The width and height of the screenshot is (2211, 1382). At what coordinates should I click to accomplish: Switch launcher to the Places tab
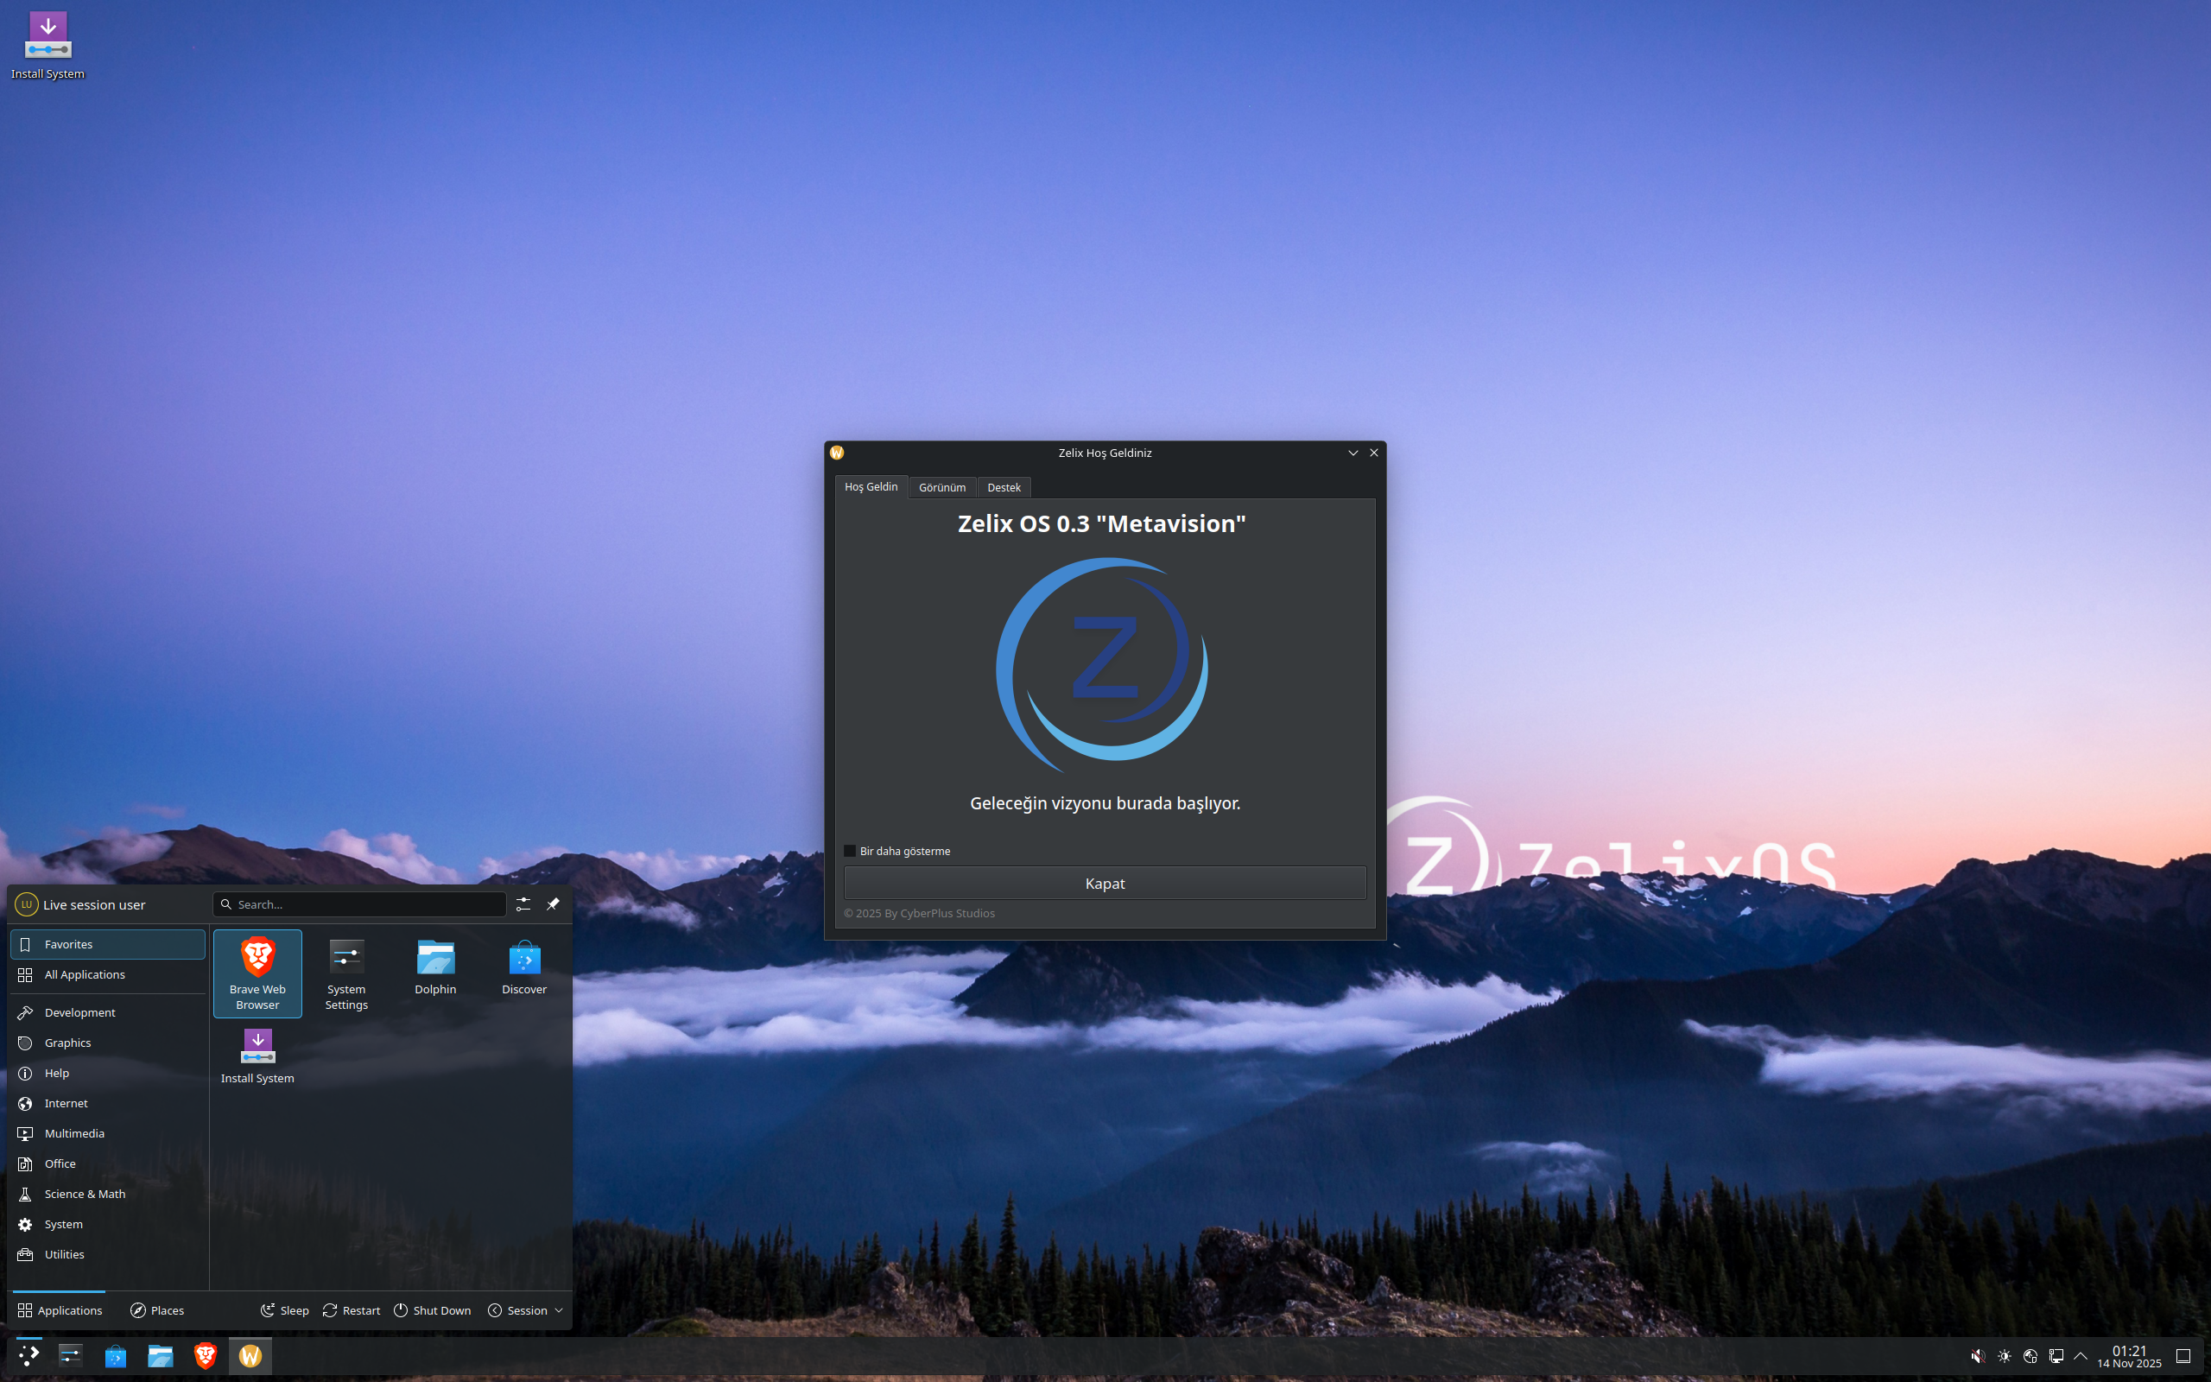coord(157,1310)
